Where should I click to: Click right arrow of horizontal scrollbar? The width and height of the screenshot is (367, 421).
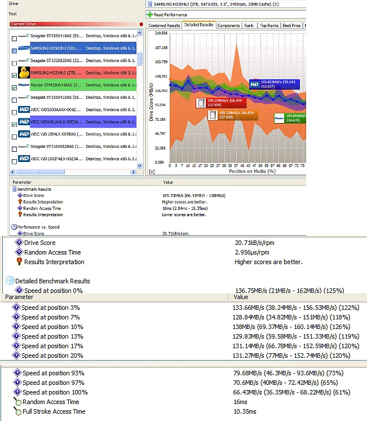click(x=133, y=172)
